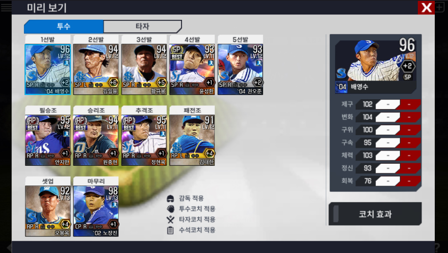
Task: Select 3선발 card 황규봉
Action: point(144,69)
